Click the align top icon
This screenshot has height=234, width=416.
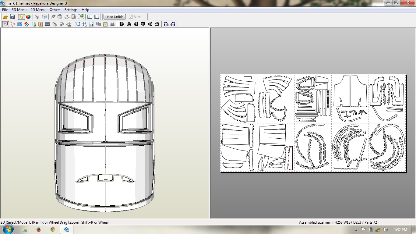pyautogui.click(x=143, y=24)
